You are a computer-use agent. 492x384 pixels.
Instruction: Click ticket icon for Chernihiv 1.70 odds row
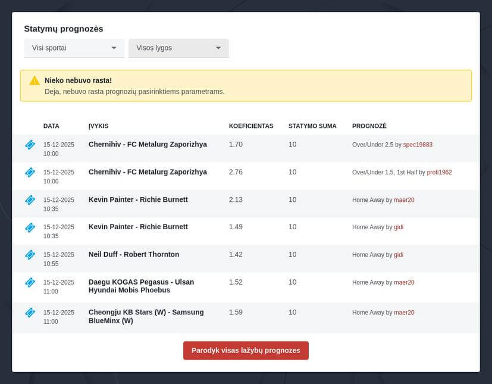click(x=30, y=145)
